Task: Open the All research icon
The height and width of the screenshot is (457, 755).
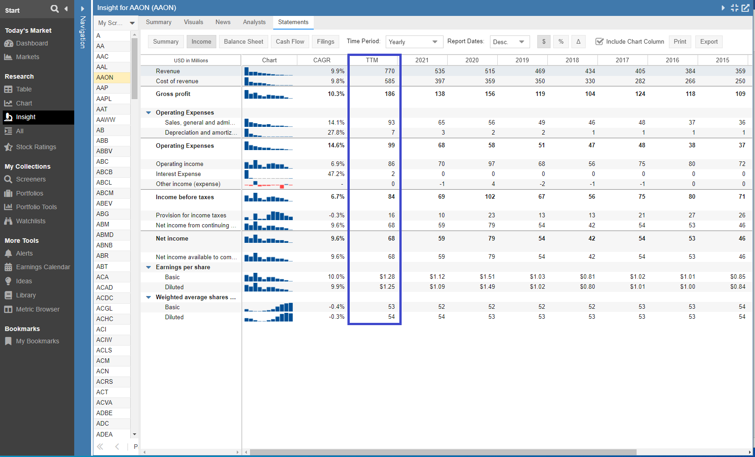Action: click(8, 131)
